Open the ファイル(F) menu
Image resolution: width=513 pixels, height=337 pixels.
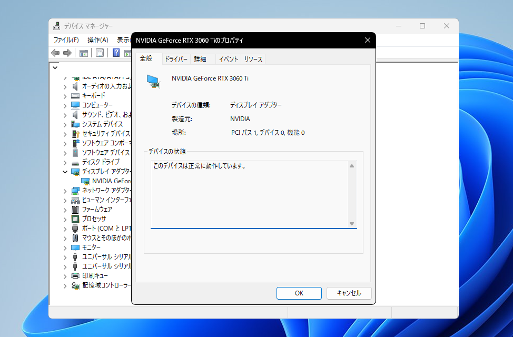pos(66,40)
